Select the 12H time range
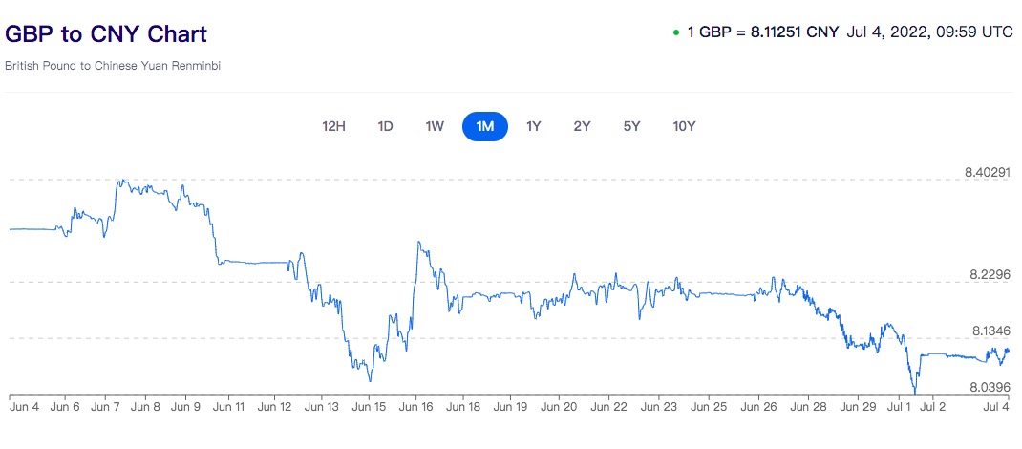 tap(333, 126)
